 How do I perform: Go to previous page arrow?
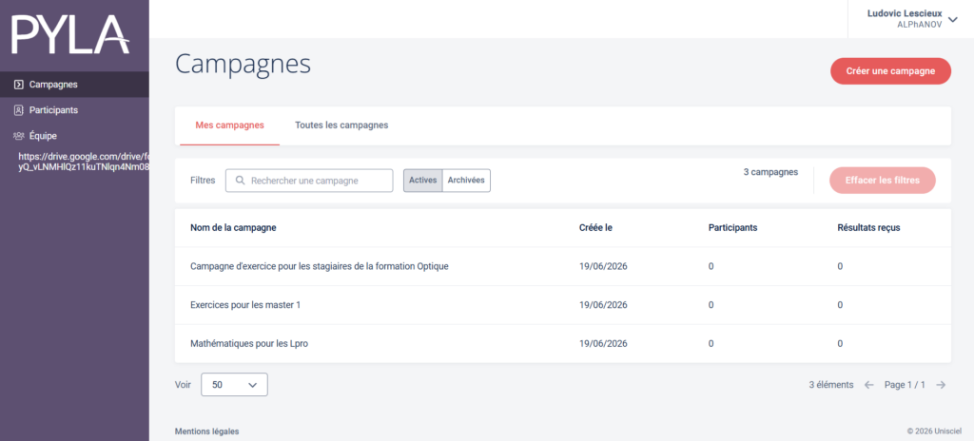coord(869,385)
